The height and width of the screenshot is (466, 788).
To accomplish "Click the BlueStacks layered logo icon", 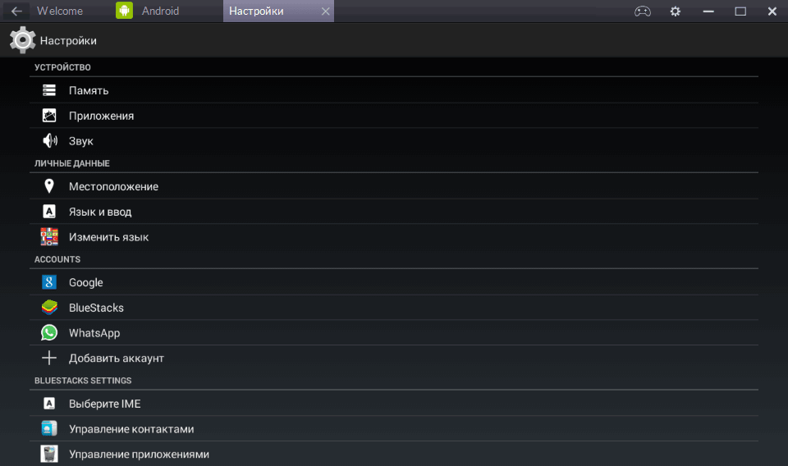I will tap(49, 308).
